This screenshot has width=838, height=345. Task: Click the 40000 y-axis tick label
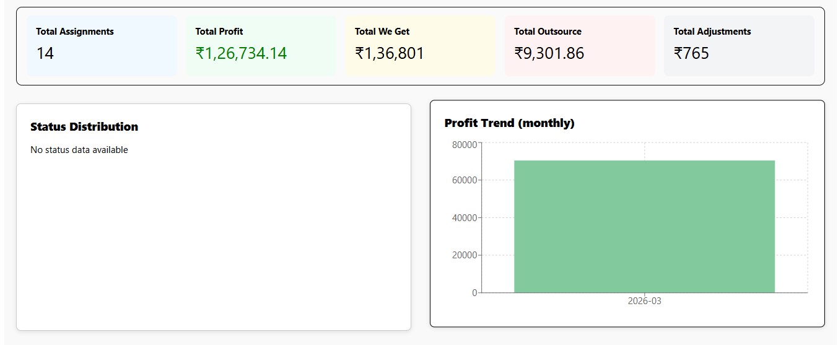pyautogui.click(x=465, y=218)
